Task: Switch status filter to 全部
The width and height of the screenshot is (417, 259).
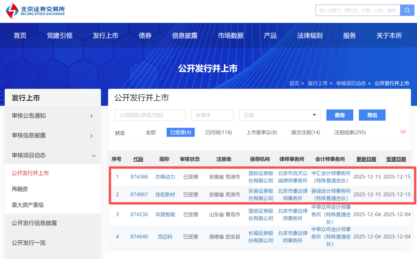Action: click(151, 132)
